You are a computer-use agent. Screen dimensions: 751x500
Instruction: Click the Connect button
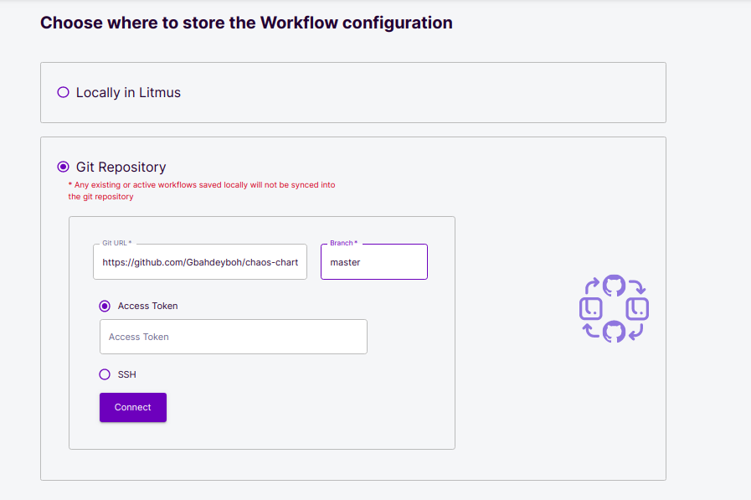pyautogui.click(x=133, y=408)
